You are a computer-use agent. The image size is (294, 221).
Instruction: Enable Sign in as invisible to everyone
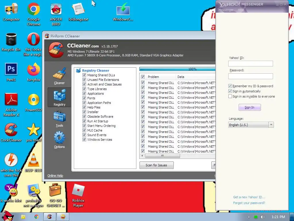tap(230, 96)
